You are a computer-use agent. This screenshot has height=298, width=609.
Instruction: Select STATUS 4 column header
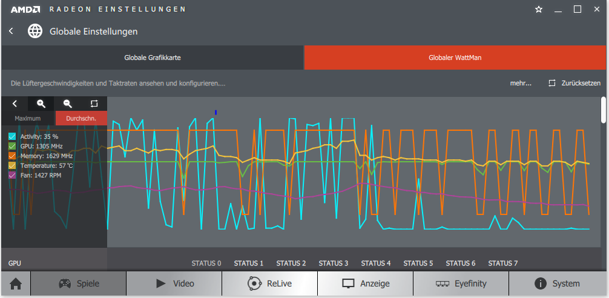(x=375, y=263)
